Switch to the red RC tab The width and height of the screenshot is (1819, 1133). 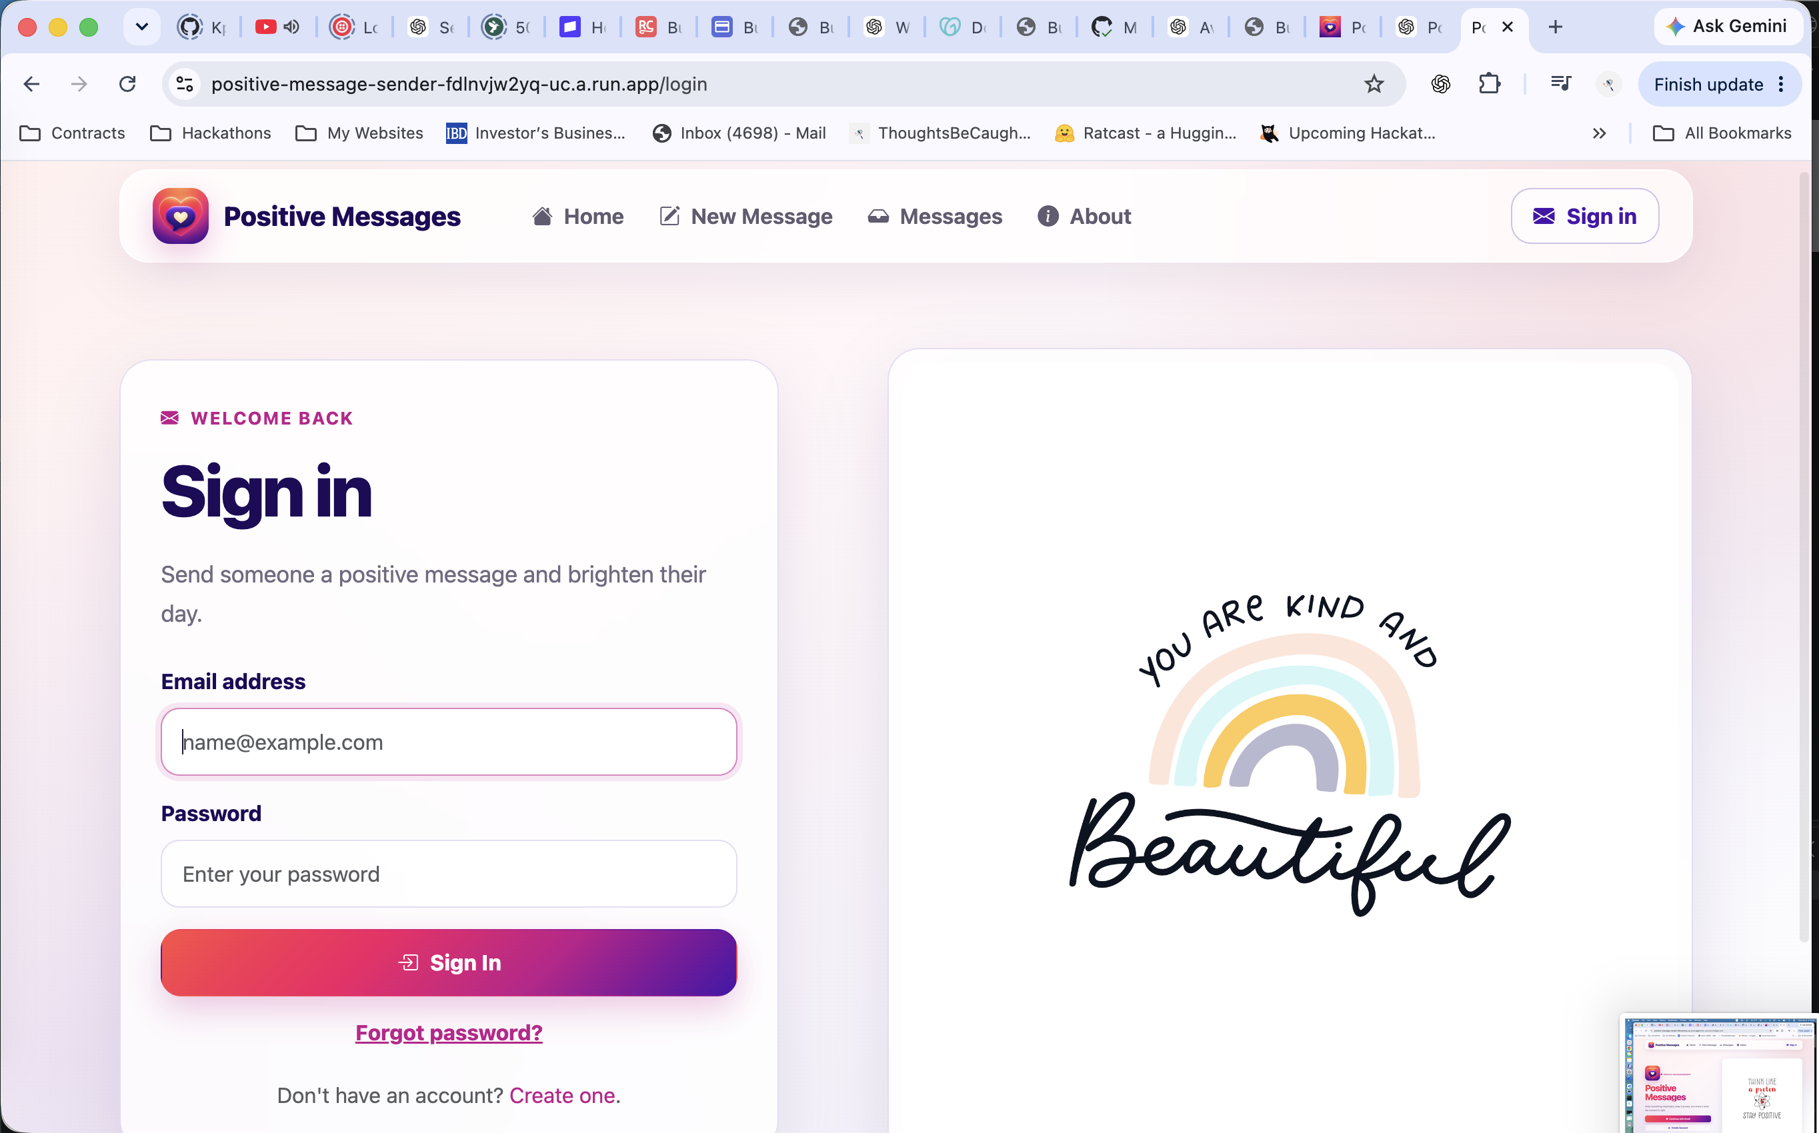[658, 27]
